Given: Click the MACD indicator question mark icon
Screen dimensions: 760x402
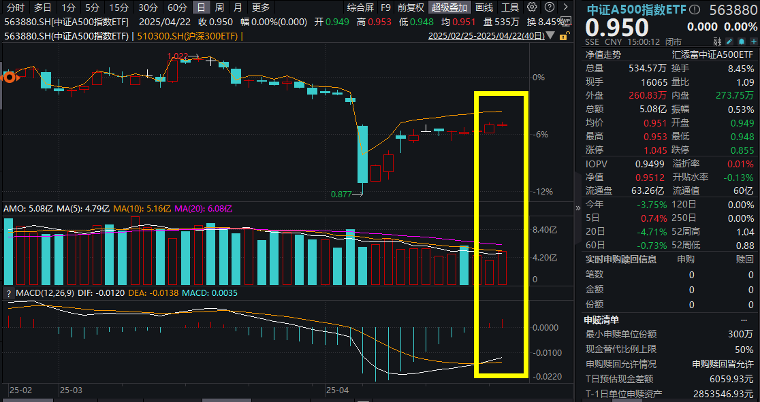Looking at the screenshot, I should (9, 293).
